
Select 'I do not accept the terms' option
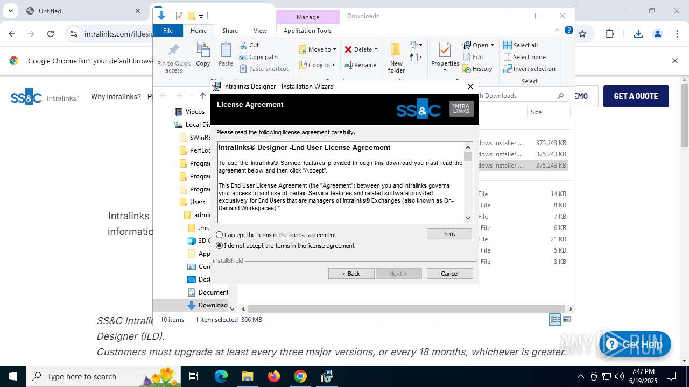pos(219,246)
